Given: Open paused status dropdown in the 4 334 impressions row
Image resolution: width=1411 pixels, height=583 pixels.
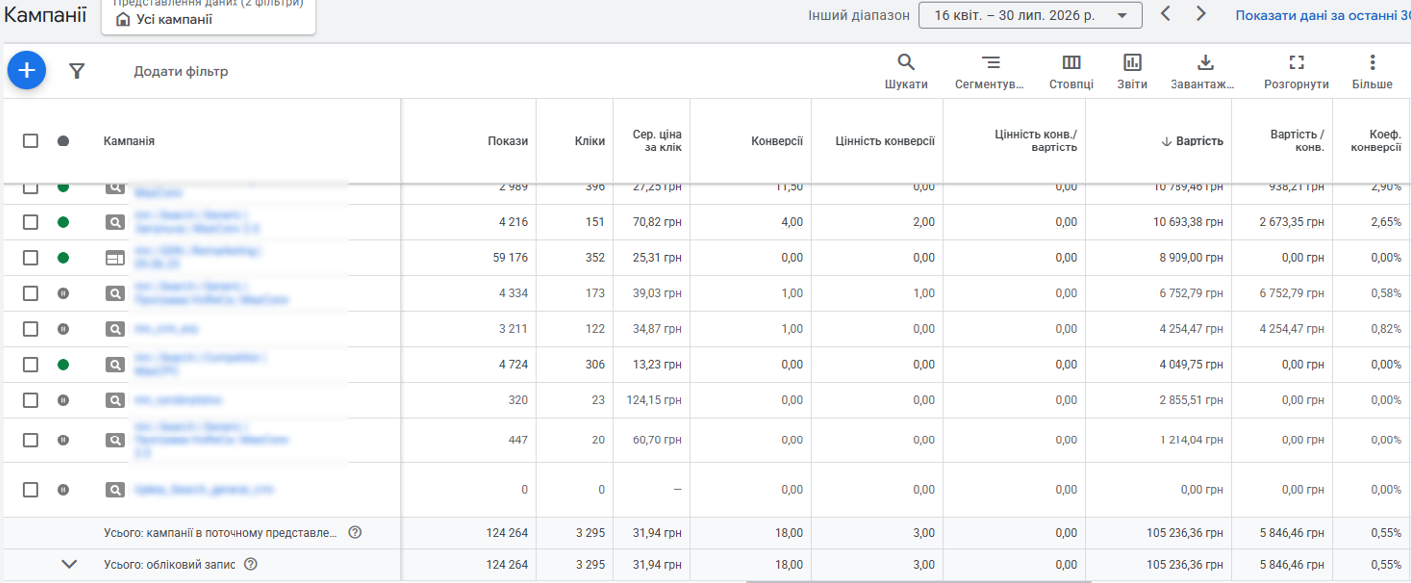Looking at the screenshot, I should click(x=63, y=293).
